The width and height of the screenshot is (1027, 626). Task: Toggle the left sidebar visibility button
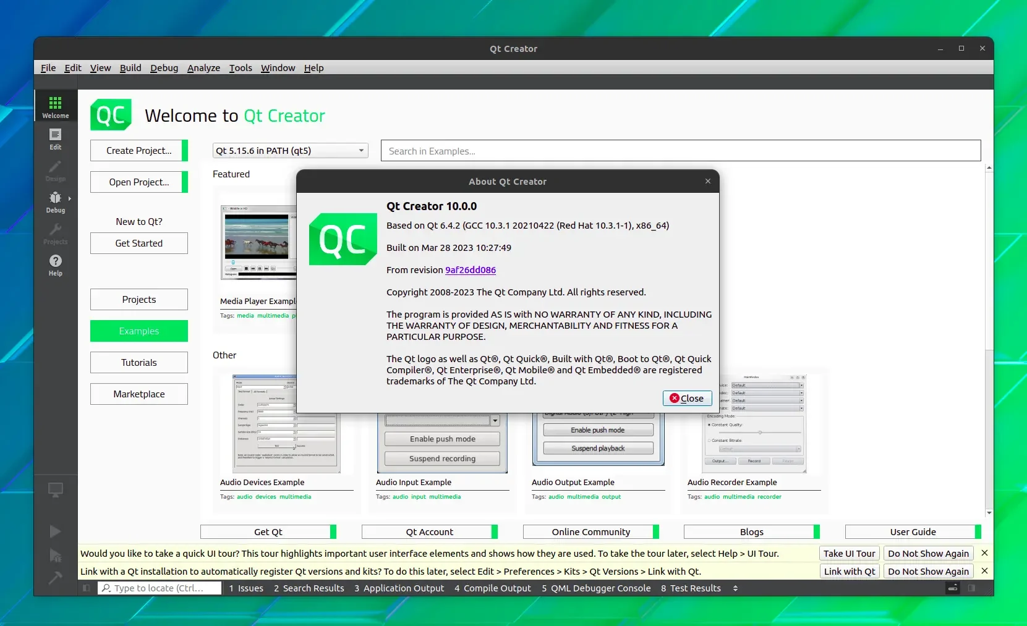pyautogui.click(x=87, y=588)
